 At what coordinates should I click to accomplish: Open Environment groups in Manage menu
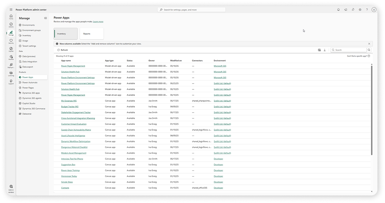tap(33, 30)
